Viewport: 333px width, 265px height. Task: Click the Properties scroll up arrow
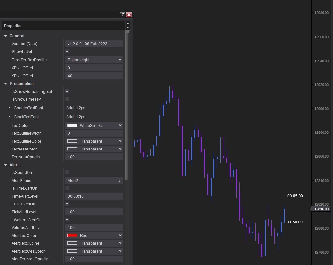tap(128, 24)
